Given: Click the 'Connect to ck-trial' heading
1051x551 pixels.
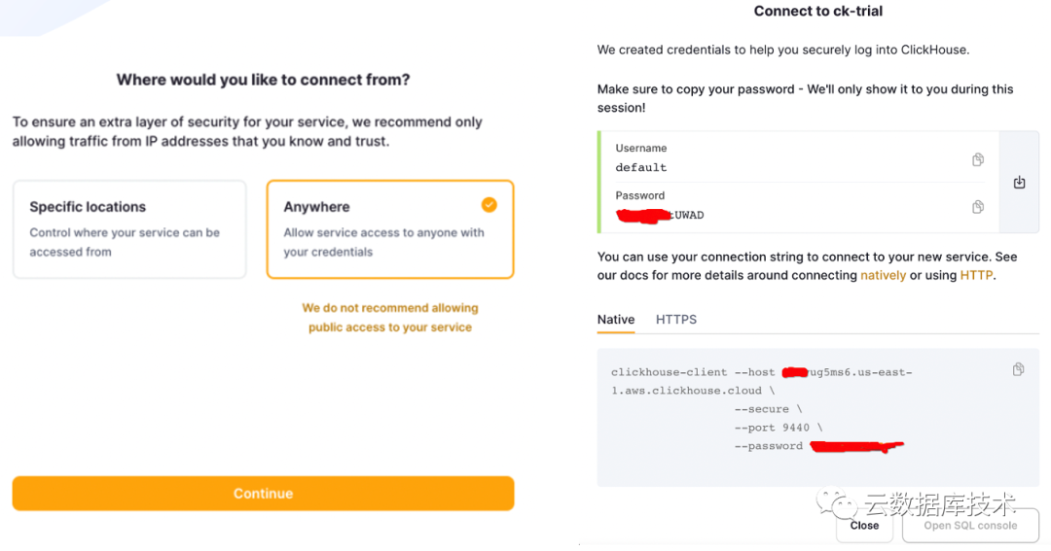Looking at the screenshot, I should [x=817, y=12].
